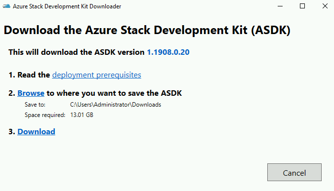This screenshot has width=334, height=191.
Task: Click the C:\Users\Administrator\Downloads save path
Action: [x=116, y=105]
